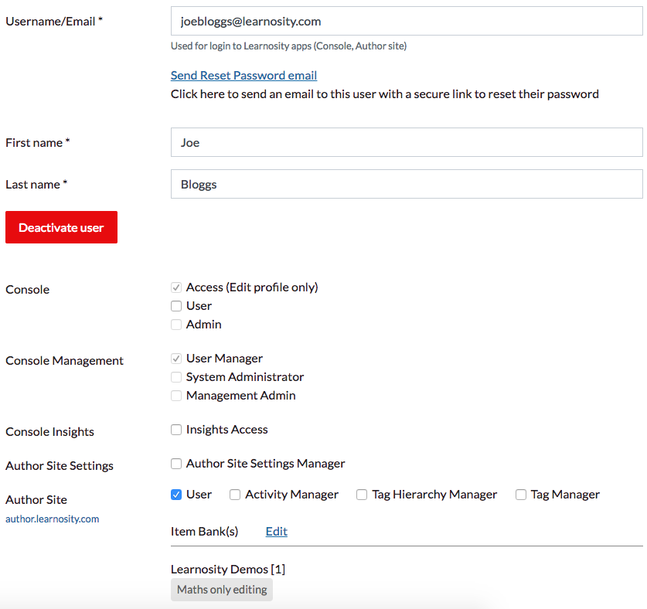The image size is (647, 609).
Task: Send Reset Password email link
Action: 243,76
